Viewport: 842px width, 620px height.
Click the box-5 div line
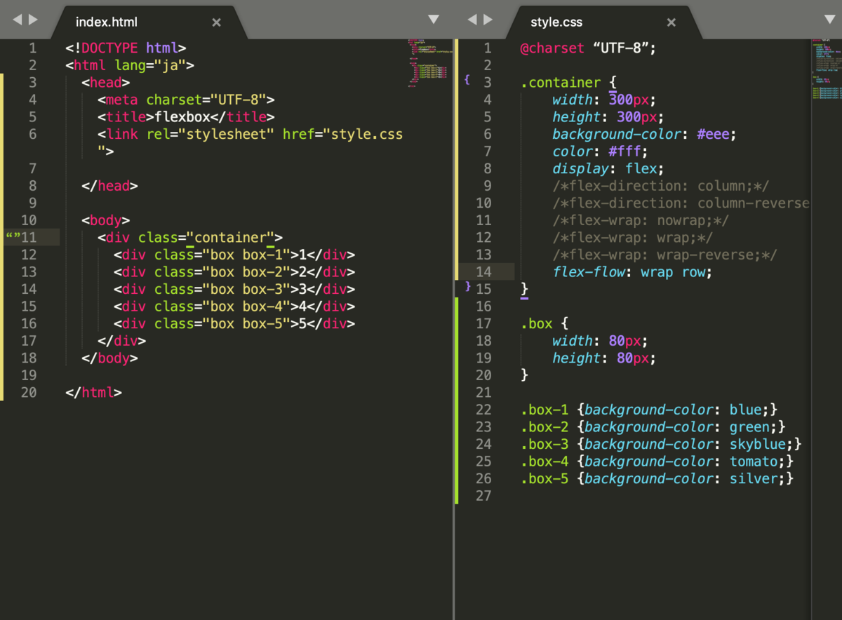click(x=234, y=323)
